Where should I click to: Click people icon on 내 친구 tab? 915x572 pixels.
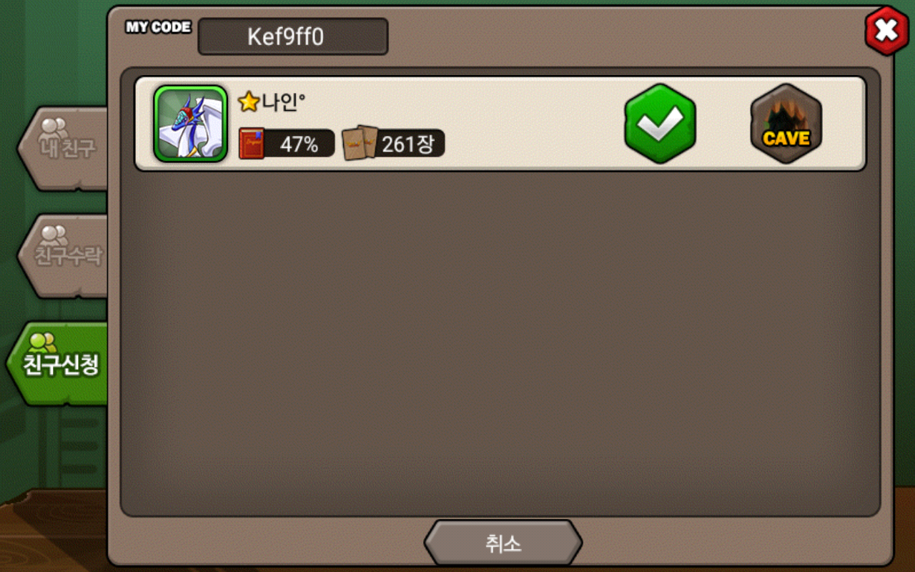[54, 127]
